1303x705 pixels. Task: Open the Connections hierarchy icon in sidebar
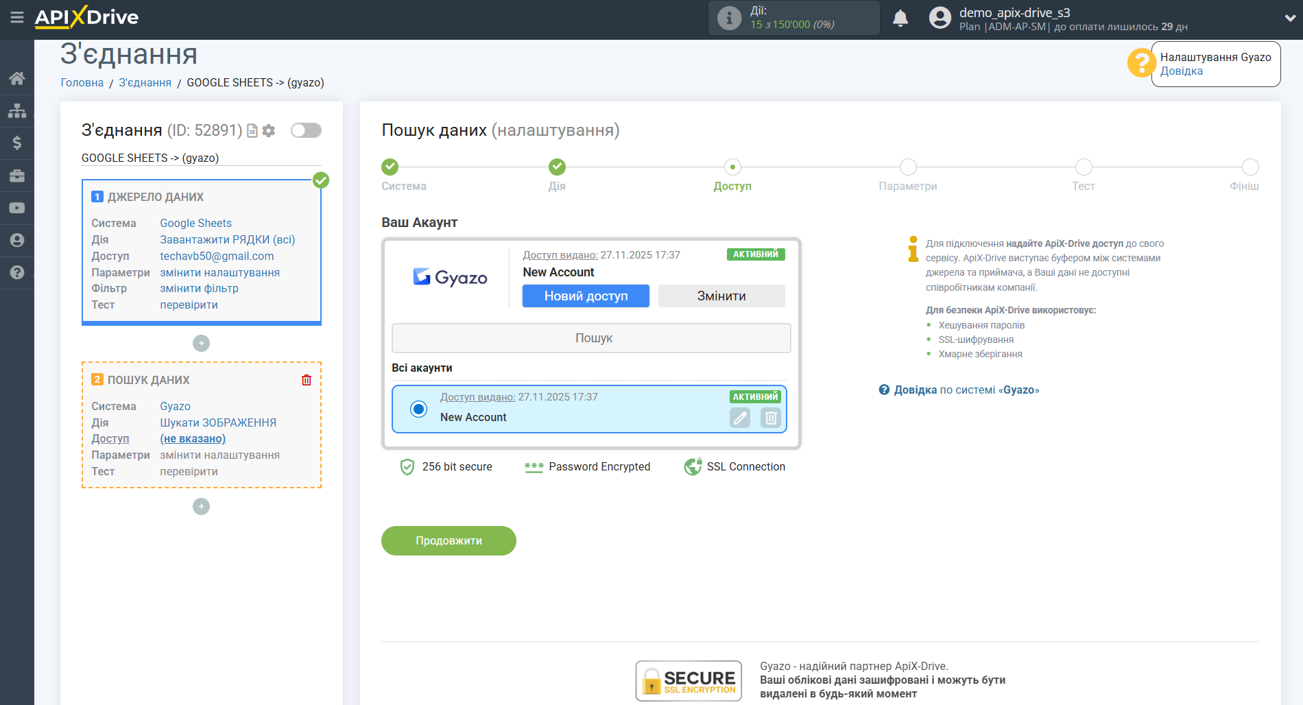click(17, 110)
